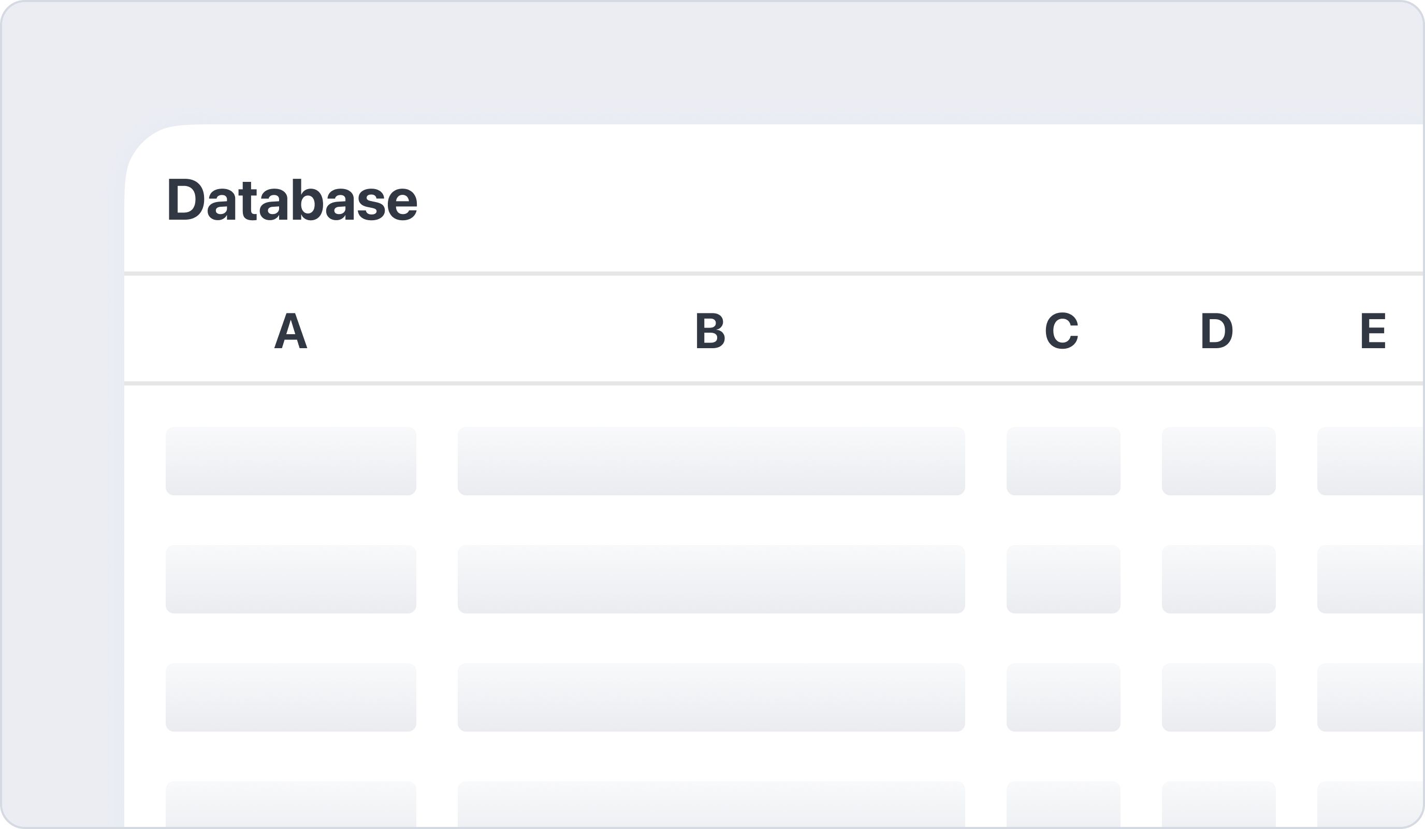Click first row cell in column B
Image resolution: width=1425 pixels, height=829 pixels.
tap(711, 461)
